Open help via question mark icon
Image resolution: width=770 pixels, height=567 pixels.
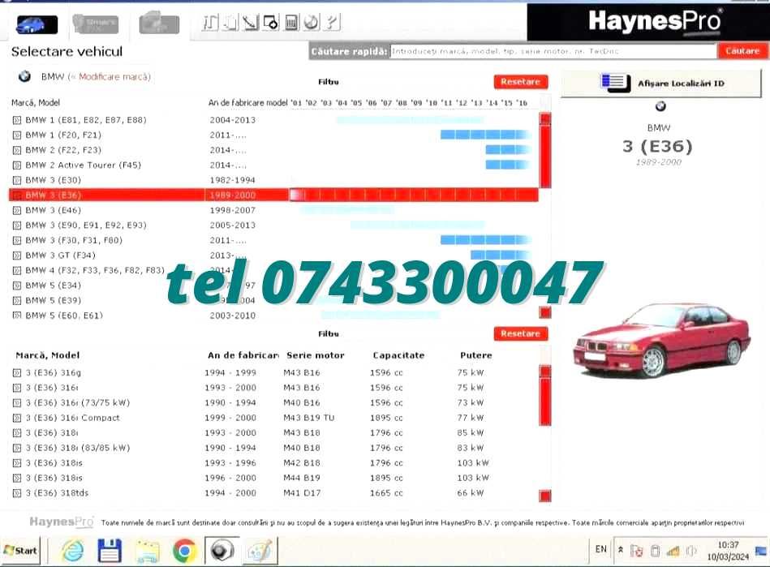[332, 23]
